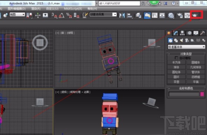Open the 图形编辑器(D) menu
Screen dimensions: 207x135
pos(16,9)
